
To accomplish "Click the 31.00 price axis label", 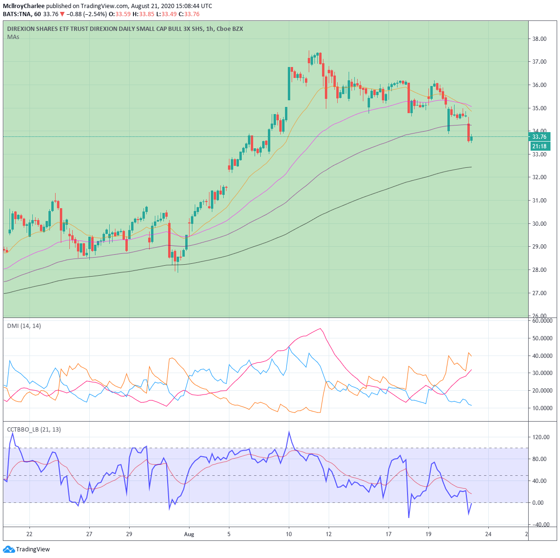I will (539, 201).
